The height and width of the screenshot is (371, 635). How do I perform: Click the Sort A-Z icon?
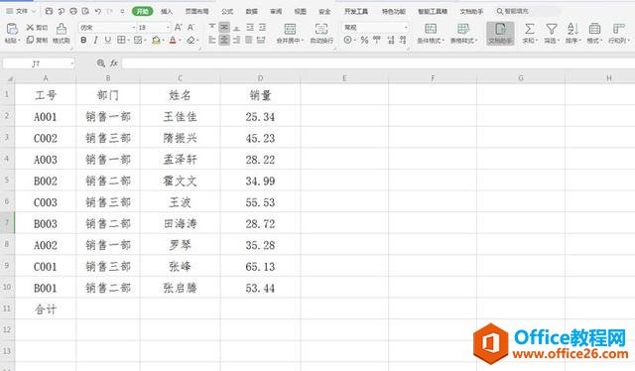point(572,29)
